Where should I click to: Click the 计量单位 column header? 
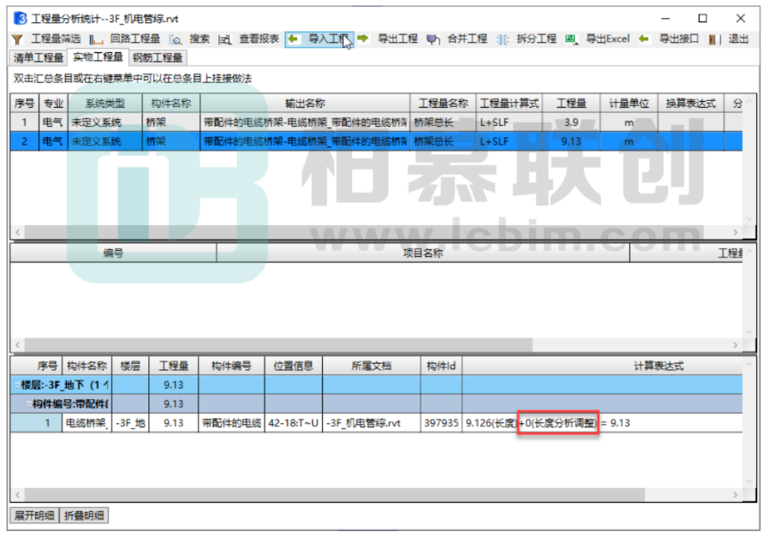click(x=629, y=104)
